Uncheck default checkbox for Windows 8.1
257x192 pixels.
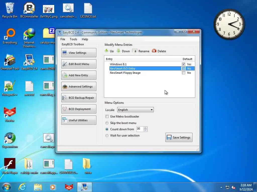pos(183,64)
